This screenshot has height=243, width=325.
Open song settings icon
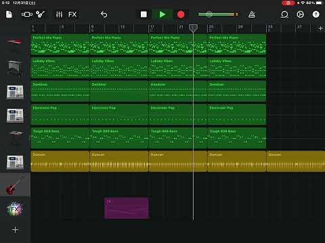pos(300,15)
